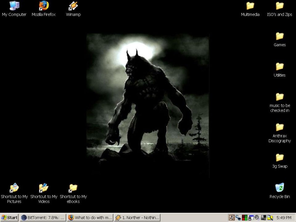Launch Mozilla Firefox from the desktop
The image size is (296, 222).
43,9
